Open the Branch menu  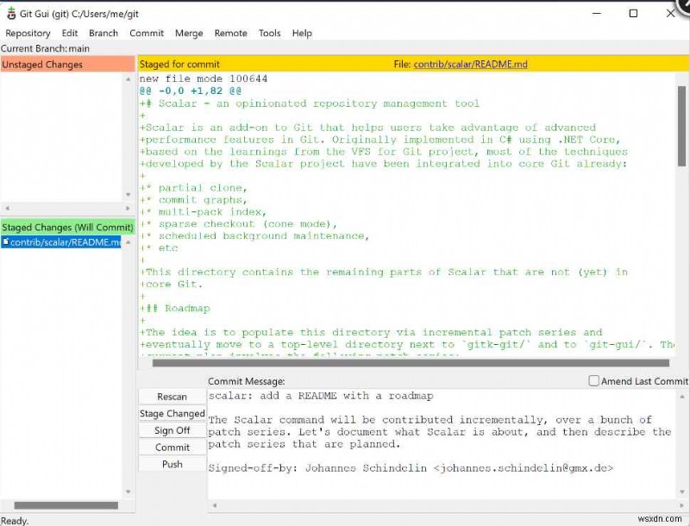(x=103, y=33)
